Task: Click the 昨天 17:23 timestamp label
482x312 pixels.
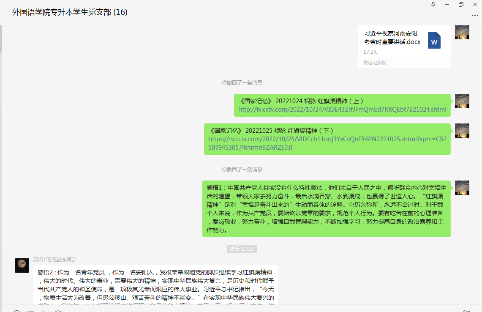Action: [x=242, y=249]
